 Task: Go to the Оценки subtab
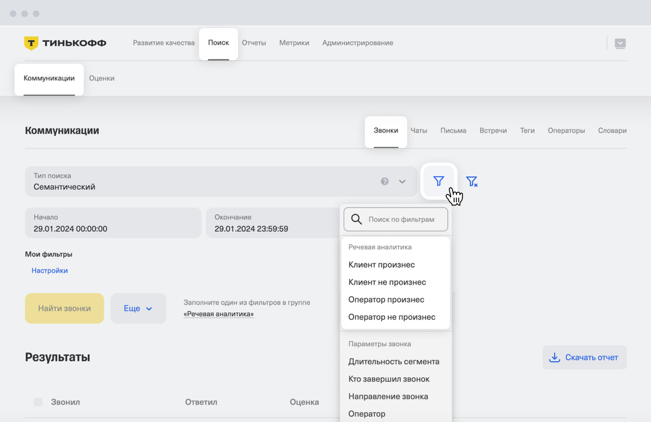point(101,78)
